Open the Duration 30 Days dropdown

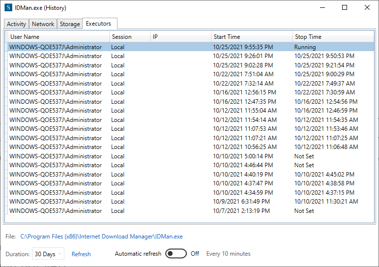pos(48,254)
